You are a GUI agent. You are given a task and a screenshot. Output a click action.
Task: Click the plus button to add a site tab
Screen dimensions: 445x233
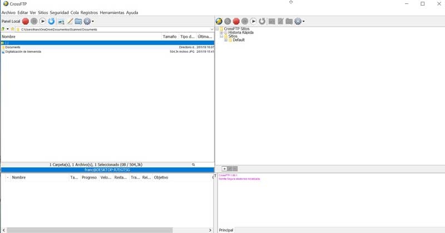(x=224, y=169)
